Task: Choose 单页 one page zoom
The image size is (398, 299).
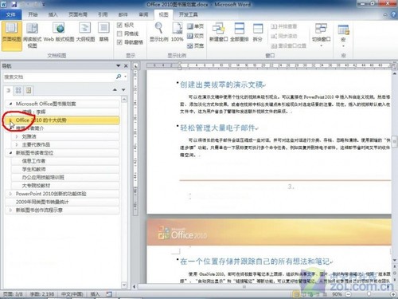Action: click(195, 26)
